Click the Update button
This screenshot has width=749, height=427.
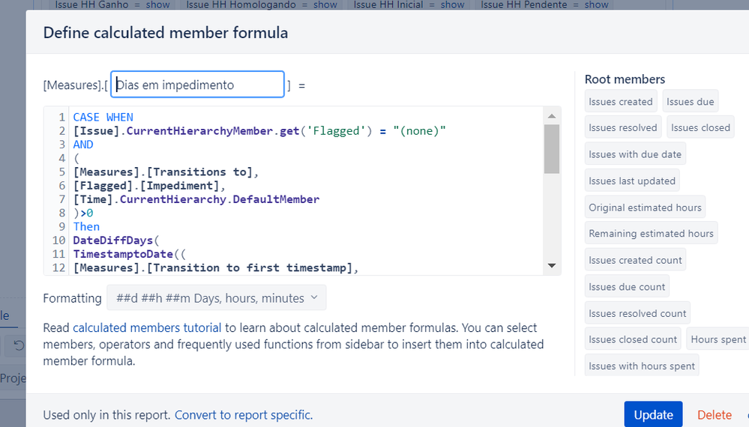[x=653, y=414]
